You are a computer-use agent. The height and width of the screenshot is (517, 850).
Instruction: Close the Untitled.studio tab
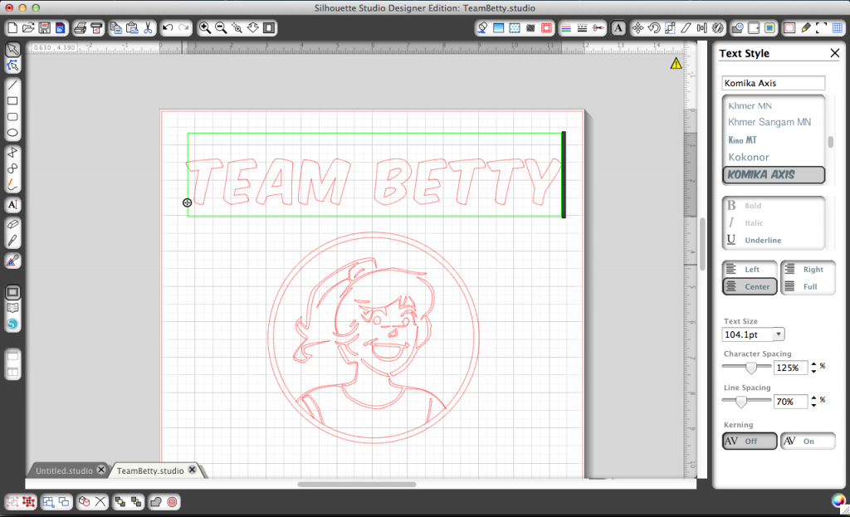pos(100,470)
